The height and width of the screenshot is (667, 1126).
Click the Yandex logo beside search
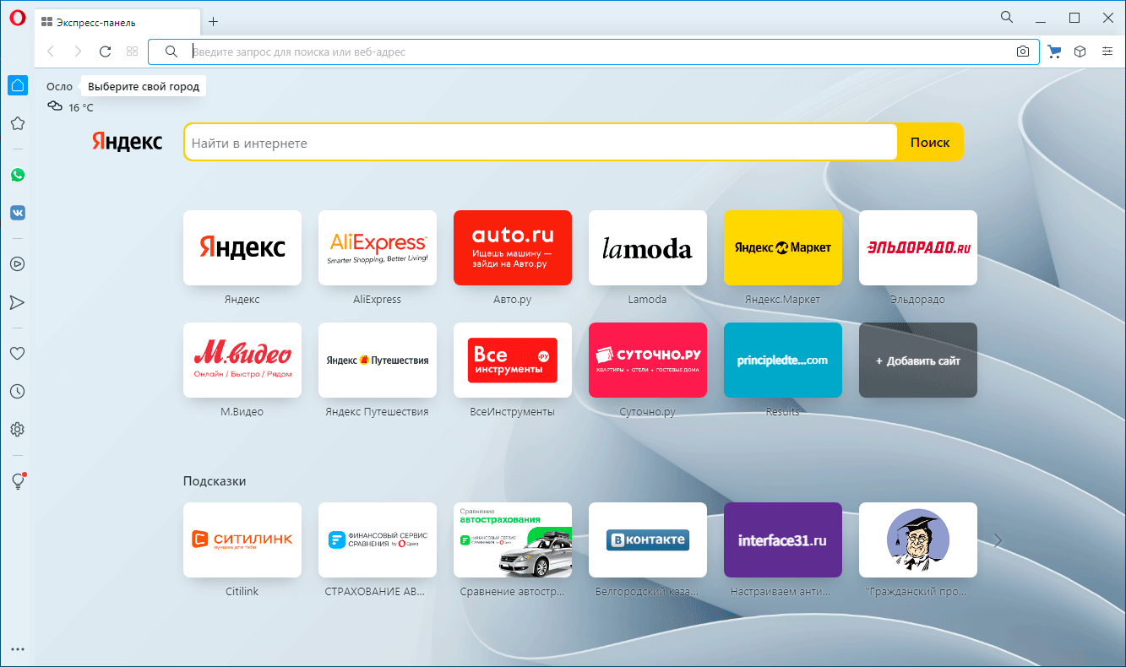(x=128, y=142)
